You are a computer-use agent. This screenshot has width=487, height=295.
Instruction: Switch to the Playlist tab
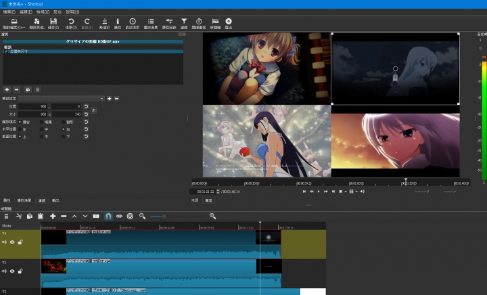point(24,200)
